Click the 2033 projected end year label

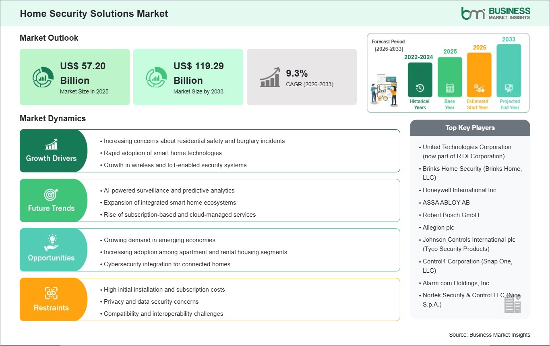[509, 39]
